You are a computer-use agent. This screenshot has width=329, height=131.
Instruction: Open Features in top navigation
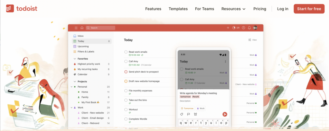point(153,9)
